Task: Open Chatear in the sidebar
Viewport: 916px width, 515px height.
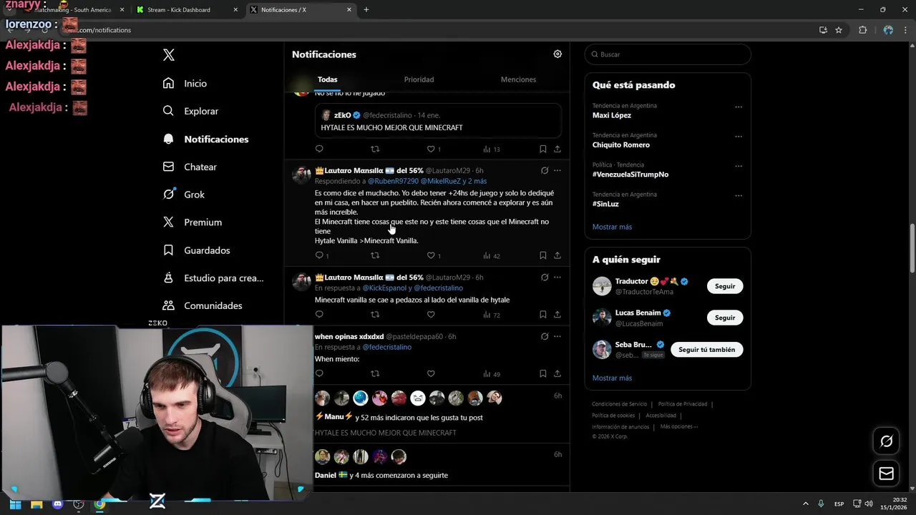Action: (x=190, y=167)
